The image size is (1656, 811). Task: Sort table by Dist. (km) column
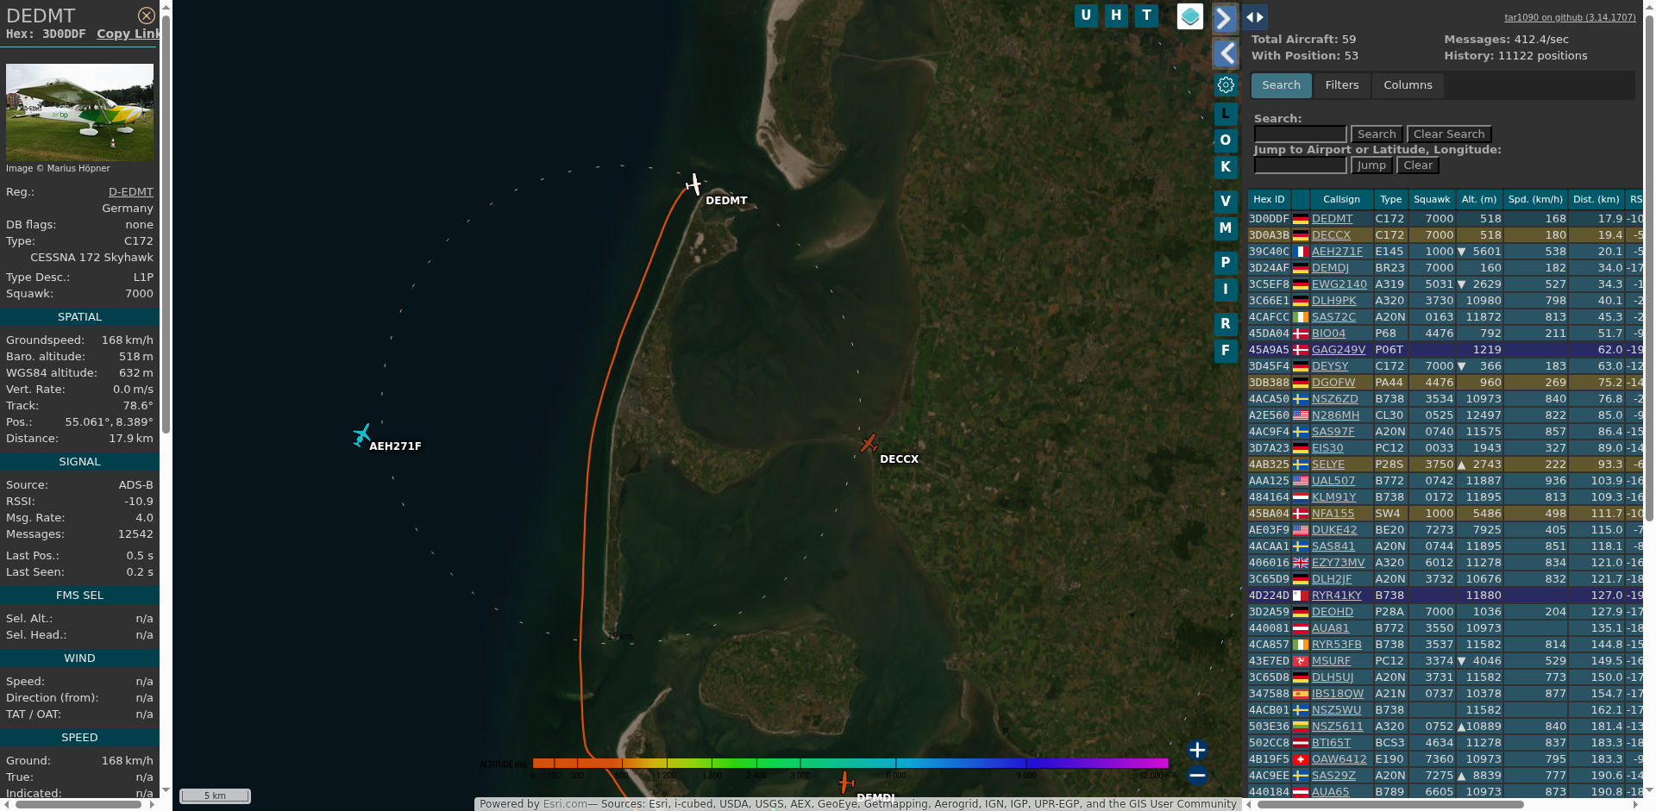(1596, 199)
